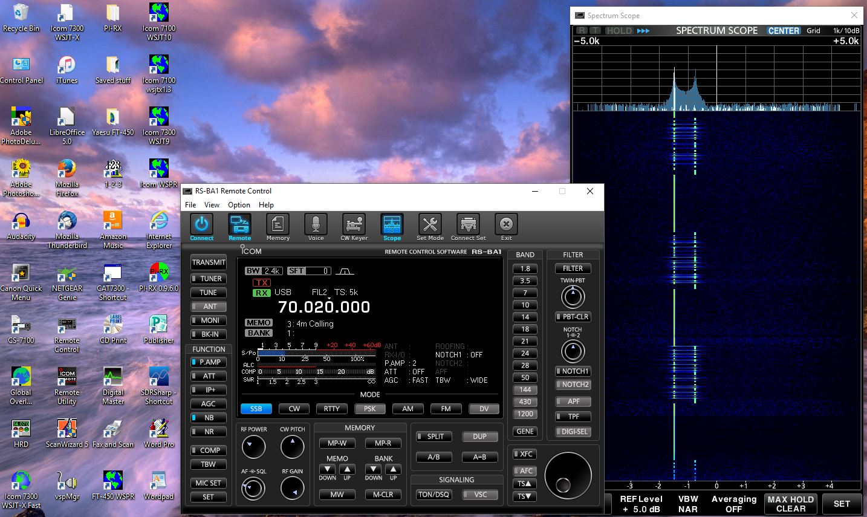Open the Memory toolbar icon
Viewport: 867px width, 517px height.
coord(278,224)
